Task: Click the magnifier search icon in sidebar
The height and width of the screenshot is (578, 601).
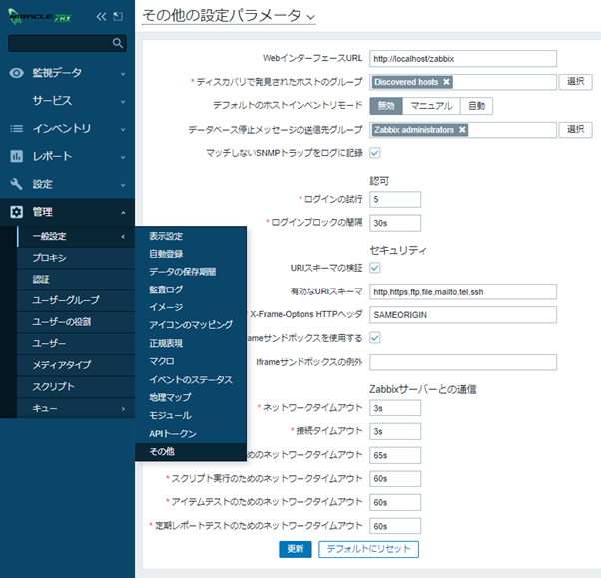Action: point(118,43)
